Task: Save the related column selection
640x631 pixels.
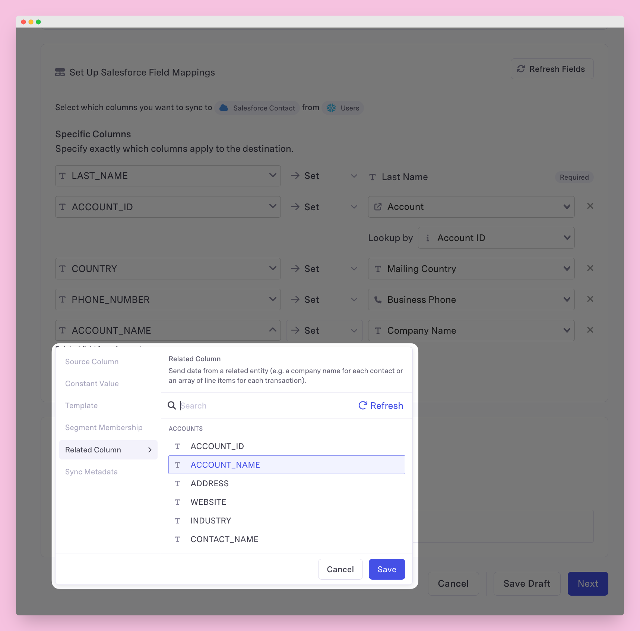Action: [387, 569]
